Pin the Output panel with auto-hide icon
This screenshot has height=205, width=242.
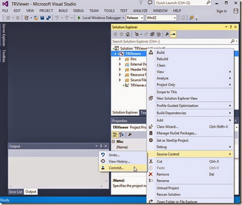tap(101, 146)
